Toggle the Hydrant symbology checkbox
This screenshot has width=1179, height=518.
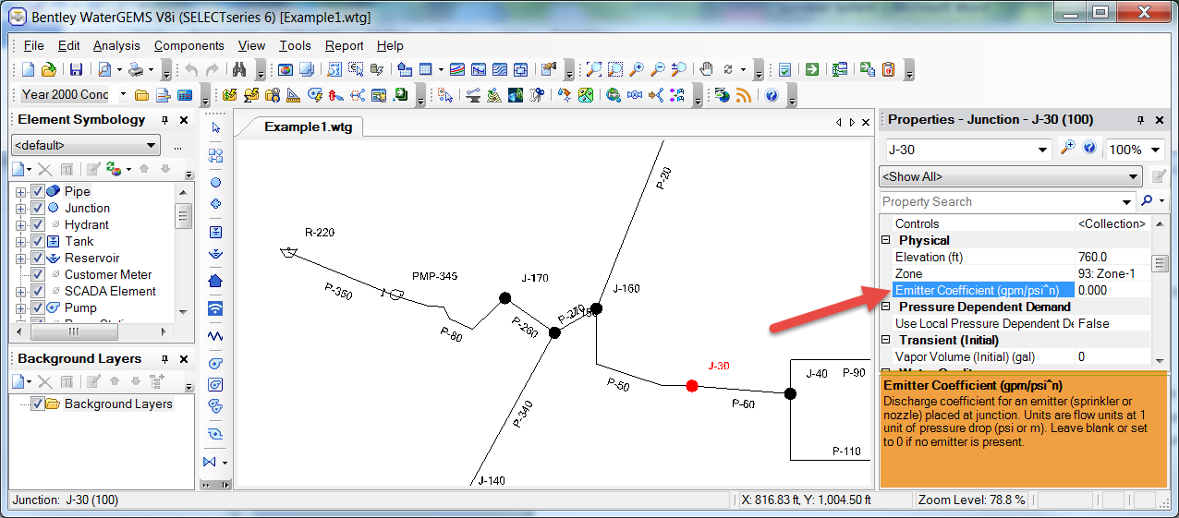(x=38, y=224)
